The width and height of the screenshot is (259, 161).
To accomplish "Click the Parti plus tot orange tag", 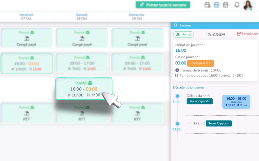I will [x=201, y=63].
